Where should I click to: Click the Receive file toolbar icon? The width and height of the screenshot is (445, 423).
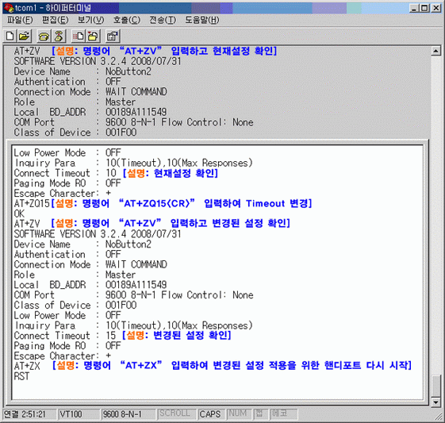94,36
